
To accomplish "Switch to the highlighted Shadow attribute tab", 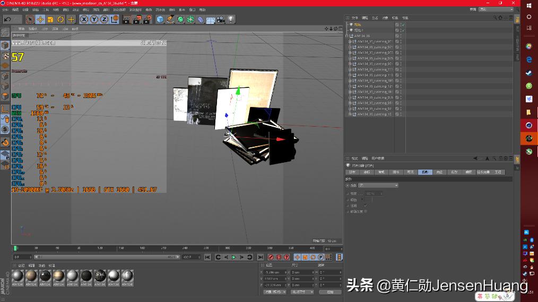I will (425, 172).
